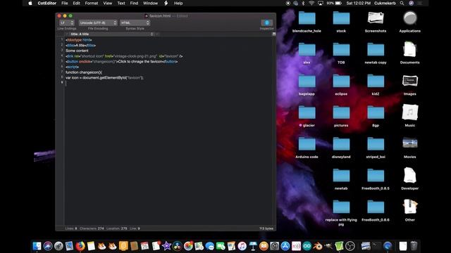Open Finder from the Dock
Screen dimensions: 451x253
37,246
